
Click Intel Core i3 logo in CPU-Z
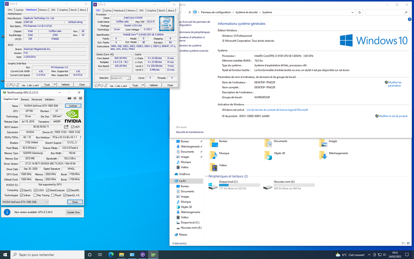pyautogui.click(x=166, y=24)
